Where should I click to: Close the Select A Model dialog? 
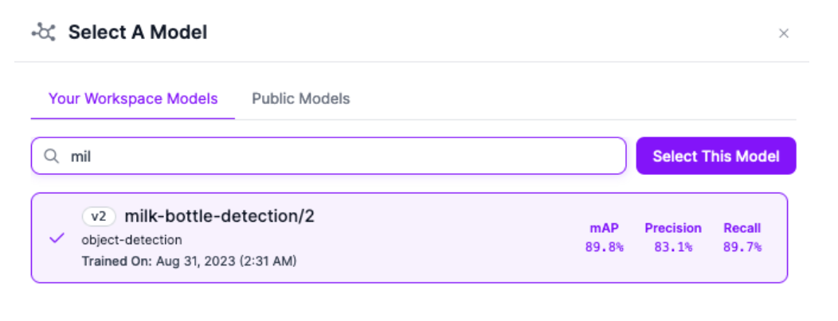[x=784, y=33]
